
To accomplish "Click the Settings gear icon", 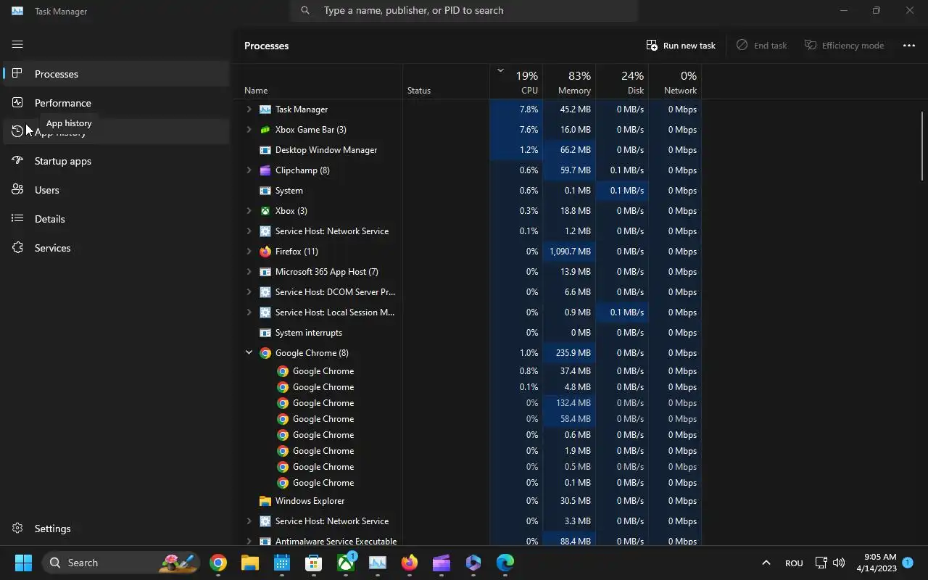I will pos(17,529).
